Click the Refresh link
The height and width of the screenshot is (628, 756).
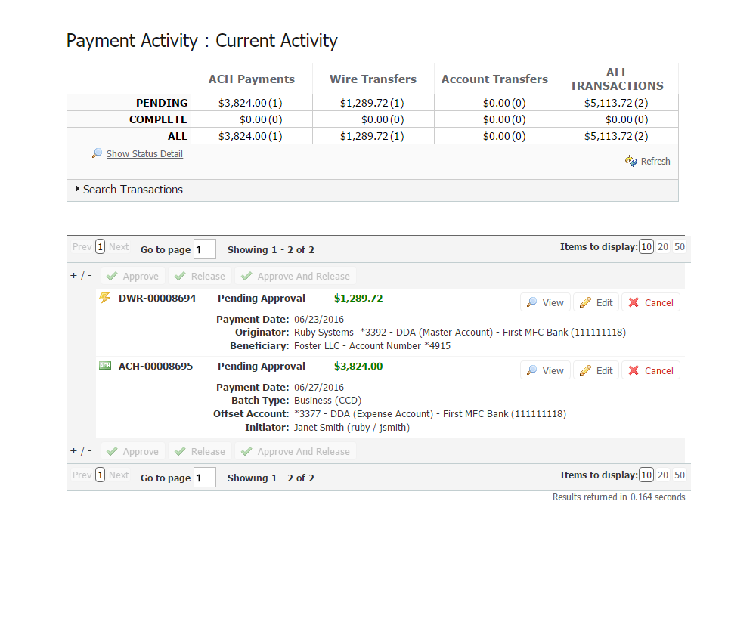click(655, 162)
